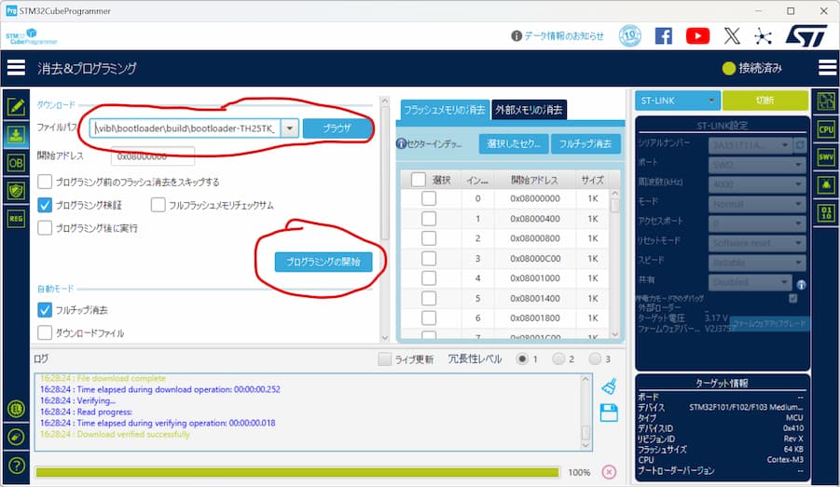Open the Facebook link icon

coord(663,36)
